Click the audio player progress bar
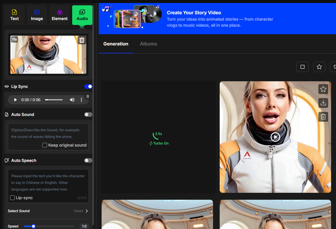This screenshot has width=336, height=229. tap(54, 100)
